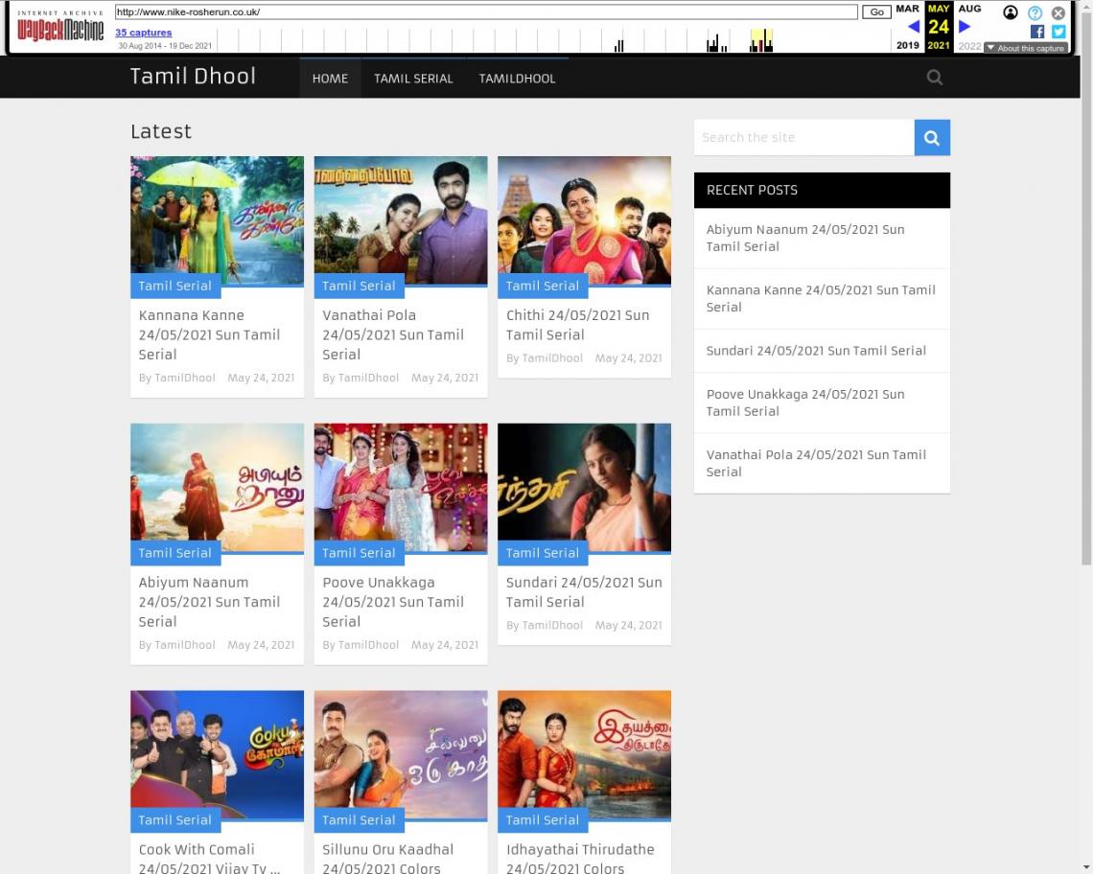Screen dimensions: 1093x874
Task: Share capture on Twitter
Action: [x=1058, y=32]
